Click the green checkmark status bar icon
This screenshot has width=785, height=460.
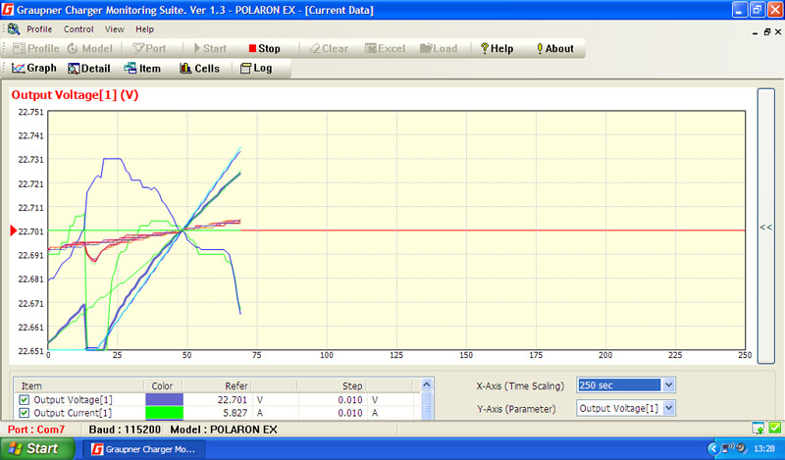[774, 428]
